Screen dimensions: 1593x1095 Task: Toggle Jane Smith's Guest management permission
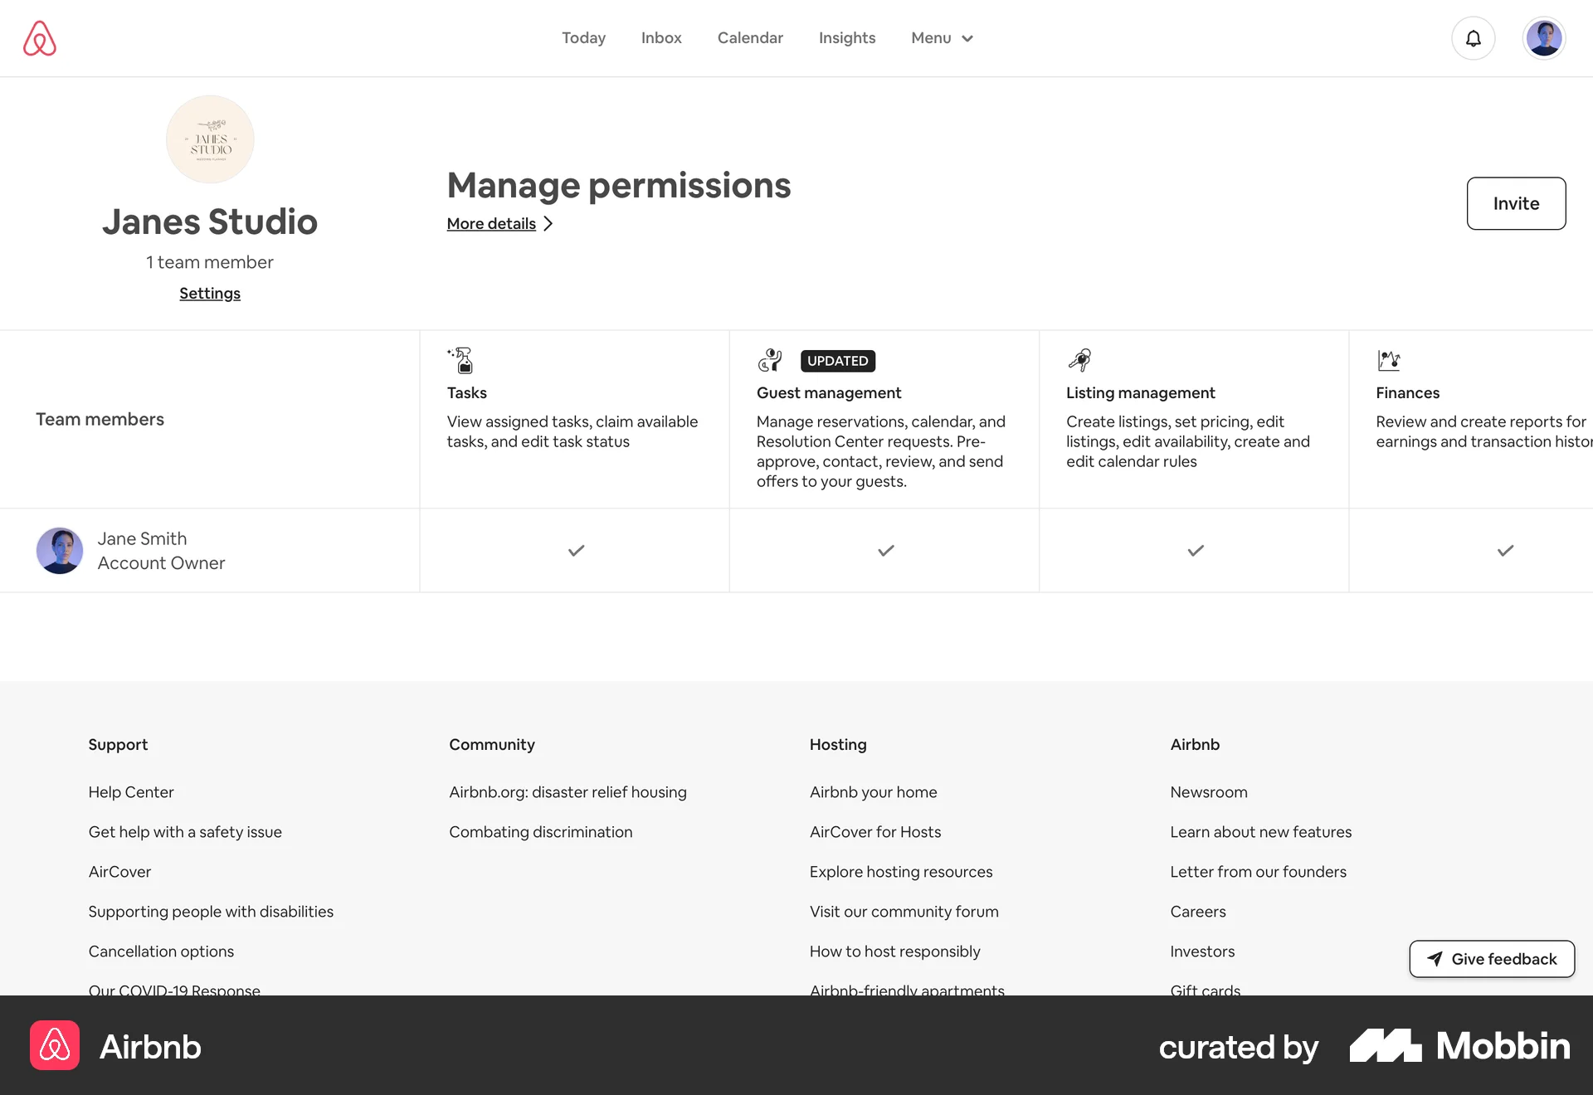(884, 550)
